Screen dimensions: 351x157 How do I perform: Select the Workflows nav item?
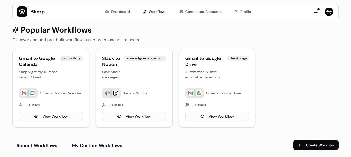click(x=155, y=12)
